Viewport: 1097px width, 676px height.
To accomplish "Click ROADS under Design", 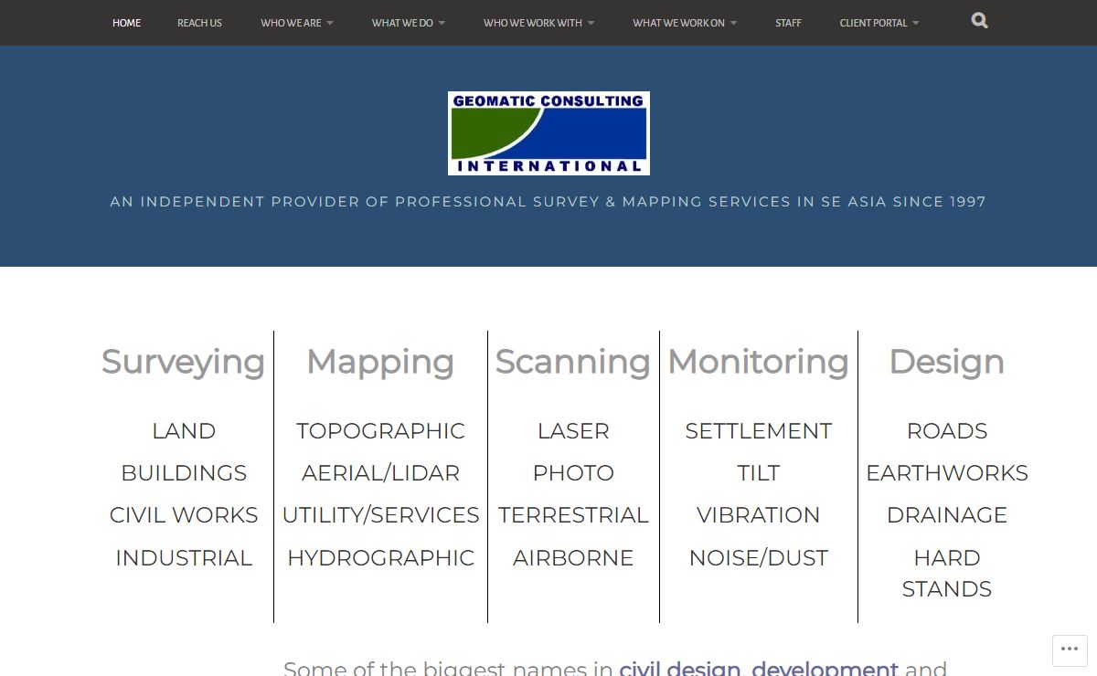I will (x=947, y=431).
